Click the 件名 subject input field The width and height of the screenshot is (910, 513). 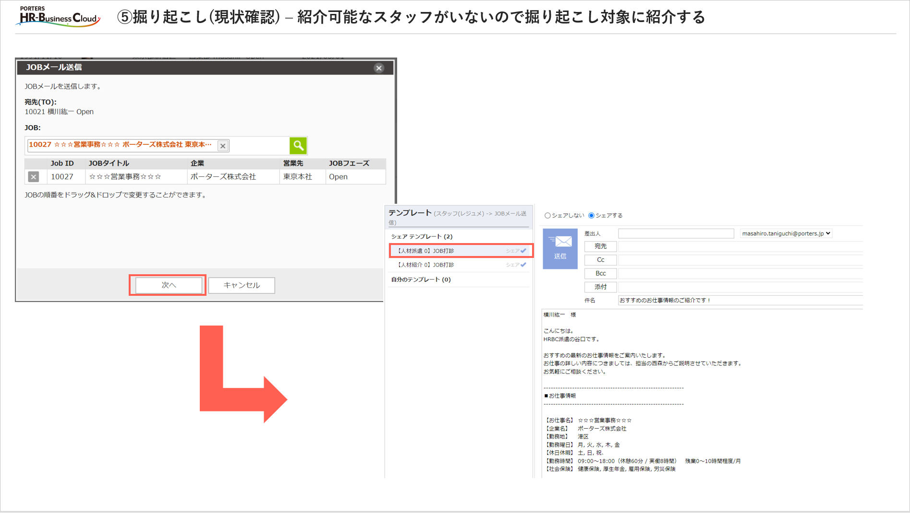pos(740,301)
